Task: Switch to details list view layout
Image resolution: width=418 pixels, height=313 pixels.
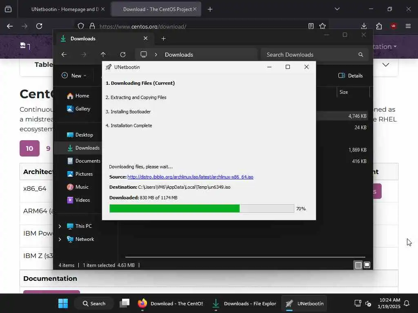Action: 358,265
